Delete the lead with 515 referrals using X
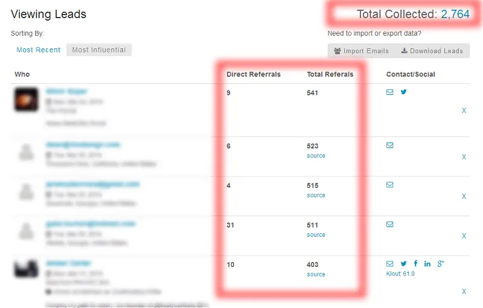This screenshot has height=308, width=483. (x=464, y=197)
